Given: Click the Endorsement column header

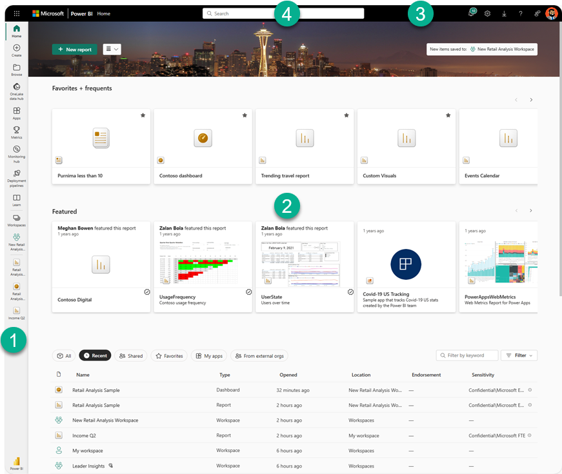Looking at the screenshot, I should click(426, 375).
